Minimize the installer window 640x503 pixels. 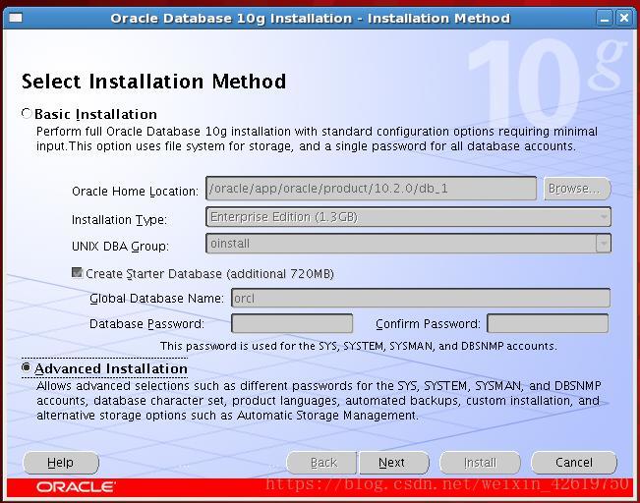click(605, 19)
